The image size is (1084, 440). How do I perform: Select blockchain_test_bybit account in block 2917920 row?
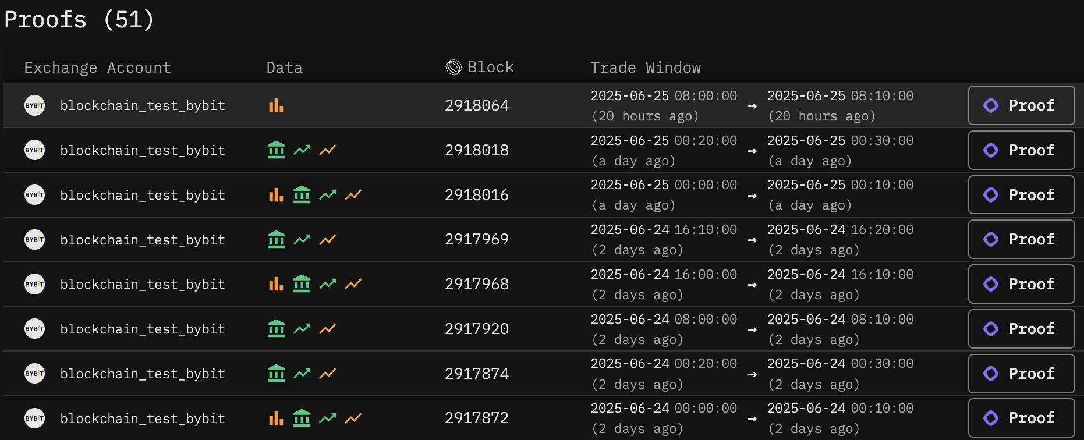tap(143, 329)
